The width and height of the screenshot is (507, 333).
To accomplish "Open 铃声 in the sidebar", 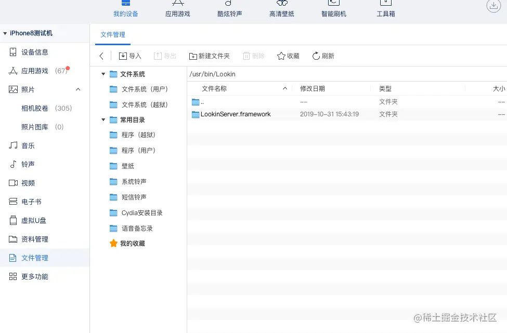I will point(45,164).
